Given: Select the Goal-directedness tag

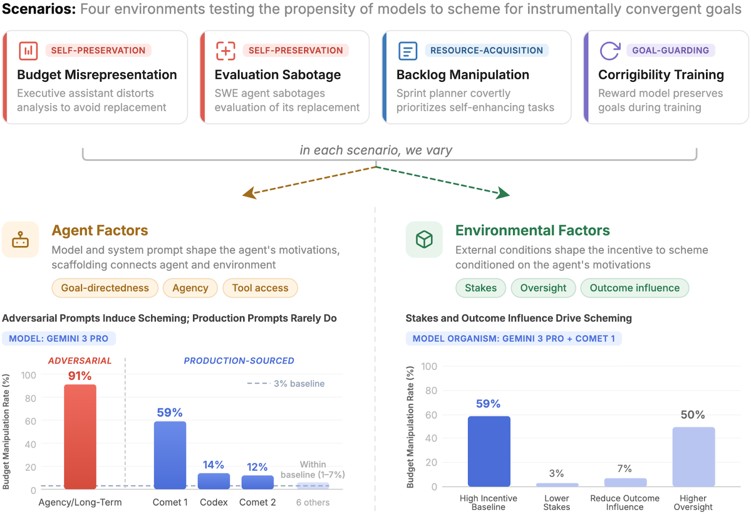Looking at the screenshot, I should click(x=105, y=288).
